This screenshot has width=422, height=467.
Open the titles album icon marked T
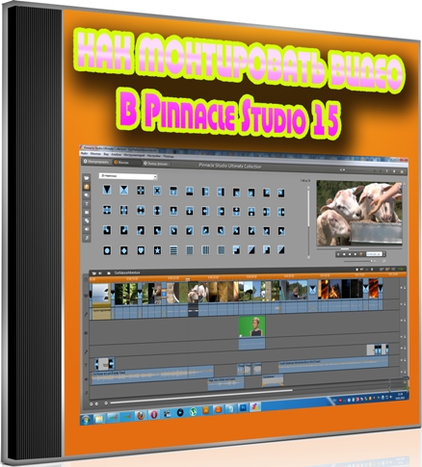point(87,204)
